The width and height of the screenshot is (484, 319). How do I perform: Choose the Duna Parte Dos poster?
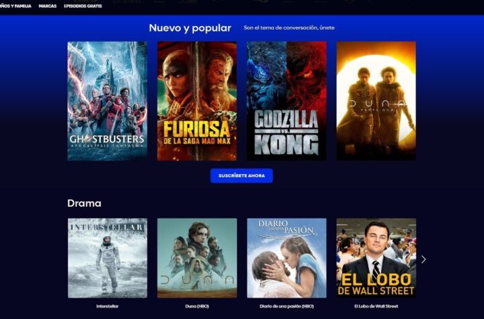376,101
